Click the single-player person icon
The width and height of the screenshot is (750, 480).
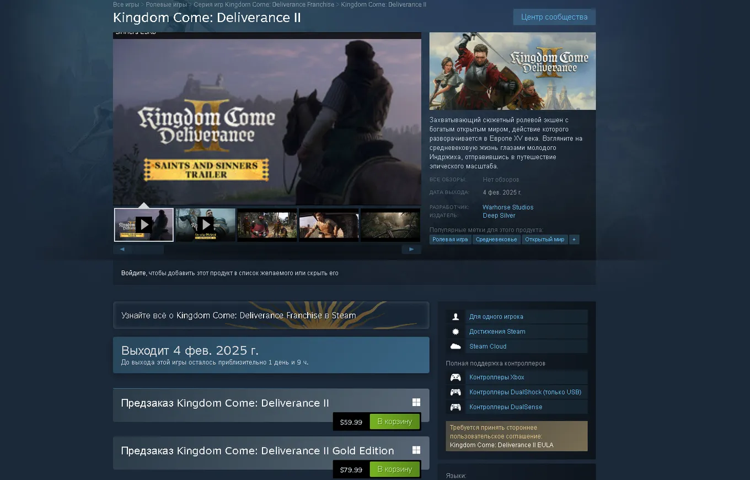(456, 316)
